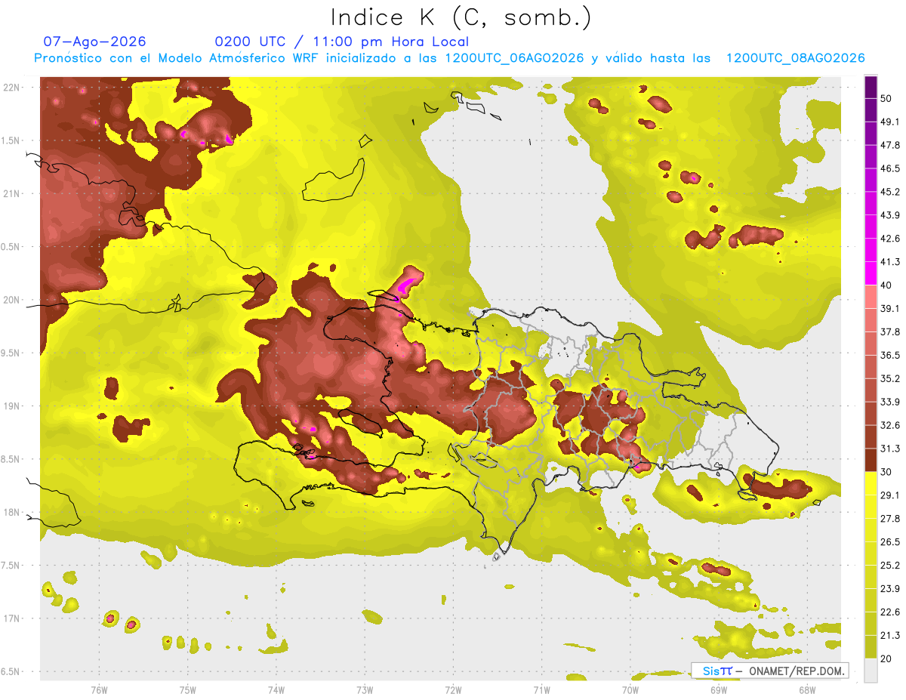Click the colorbar value '20'
Screen dimensions: 906x700
[x=887, y=659]
